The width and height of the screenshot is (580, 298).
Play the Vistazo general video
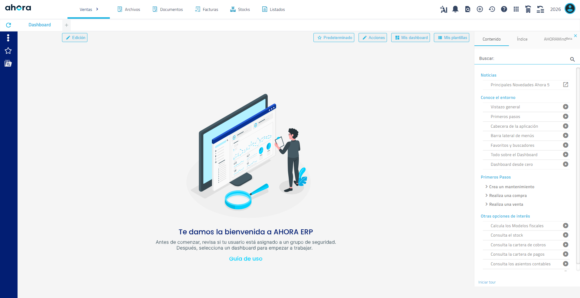(565, 107)
